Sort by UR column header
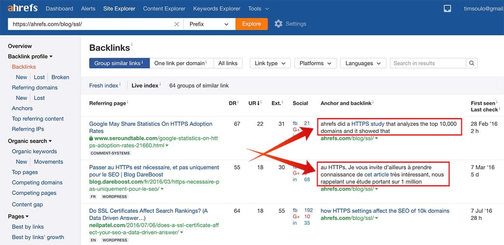 coord(254,104)
